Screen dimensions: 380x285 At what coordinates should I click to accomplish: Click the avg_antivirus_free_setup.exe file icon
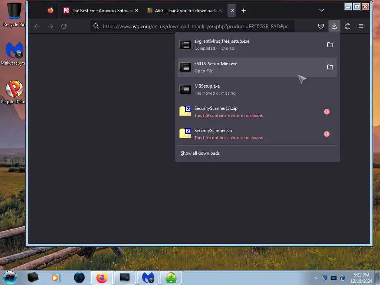pyautogui.click(x=185, y=45)
